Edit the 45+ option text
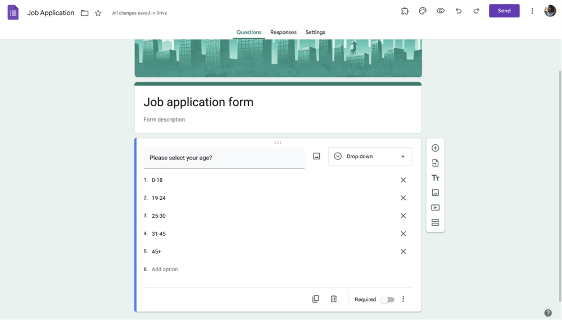This screenshot has width=562, height=320. click(157, 252)
